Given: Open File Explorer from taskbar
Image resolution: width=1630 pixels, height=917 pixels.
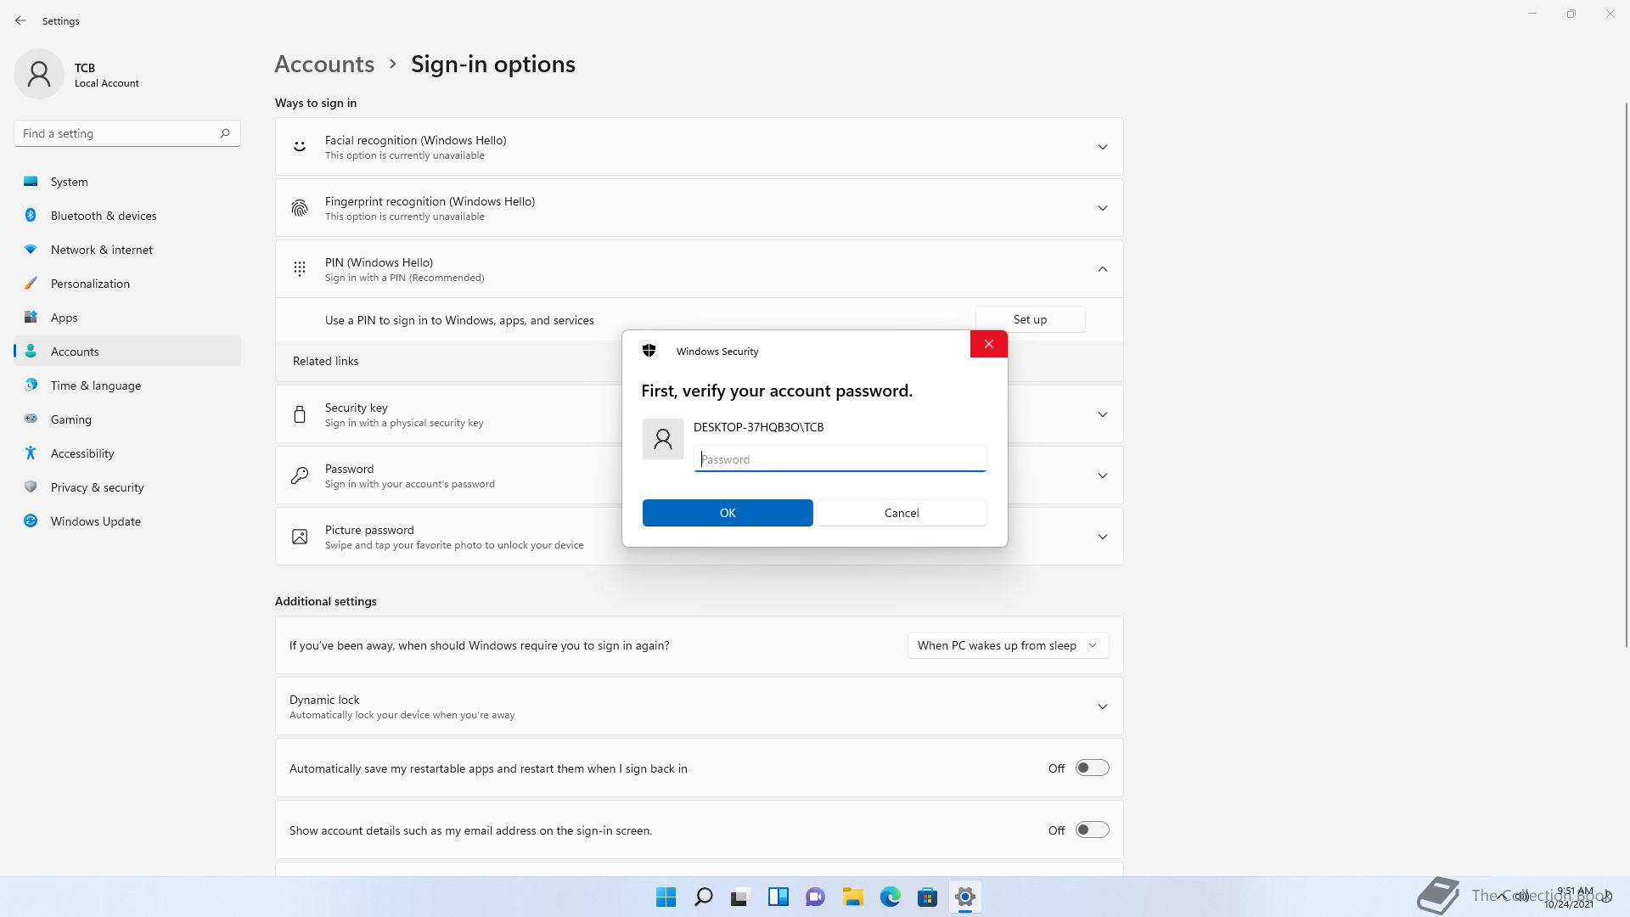Looking at the screenshot, I should 853,897.
